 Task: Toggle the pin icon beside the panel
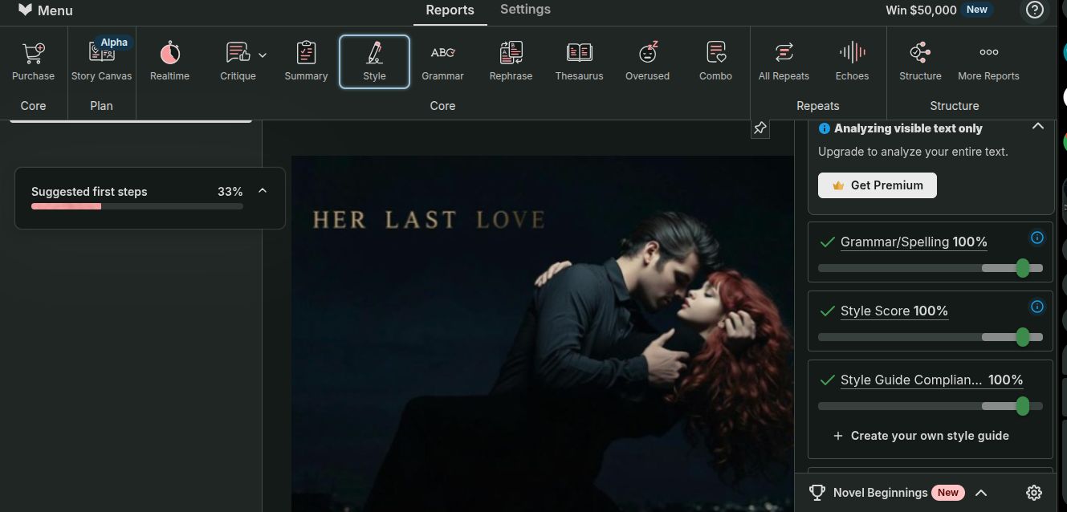pyautogui.click(x=760, y=128)
